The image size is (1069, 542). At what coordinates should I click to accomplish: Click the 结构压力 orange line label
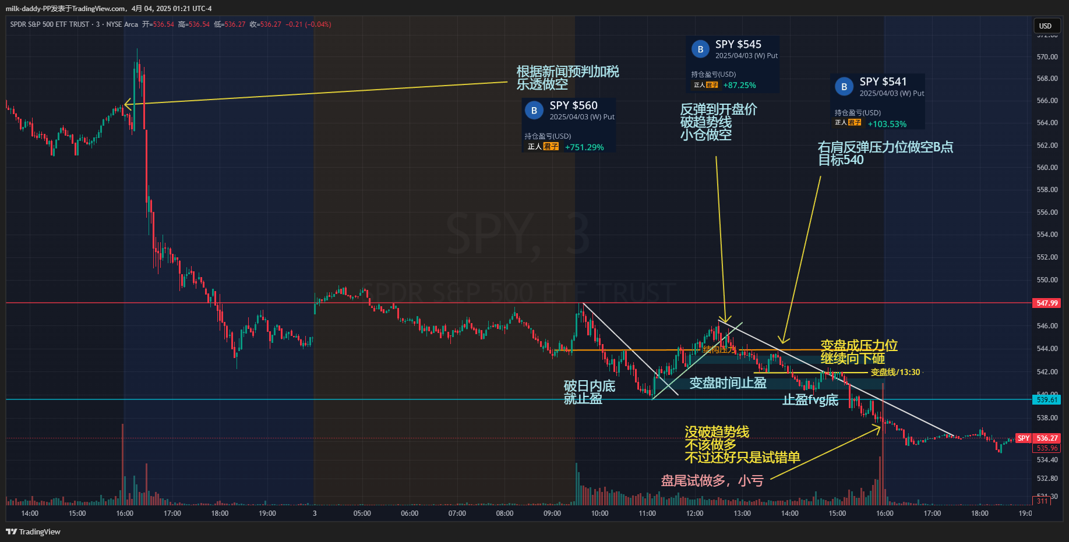tap(719, 350)
